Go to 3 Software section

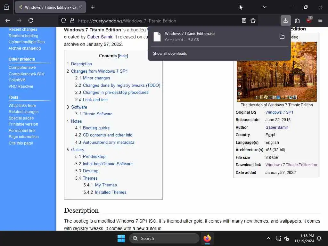(77, 107)
